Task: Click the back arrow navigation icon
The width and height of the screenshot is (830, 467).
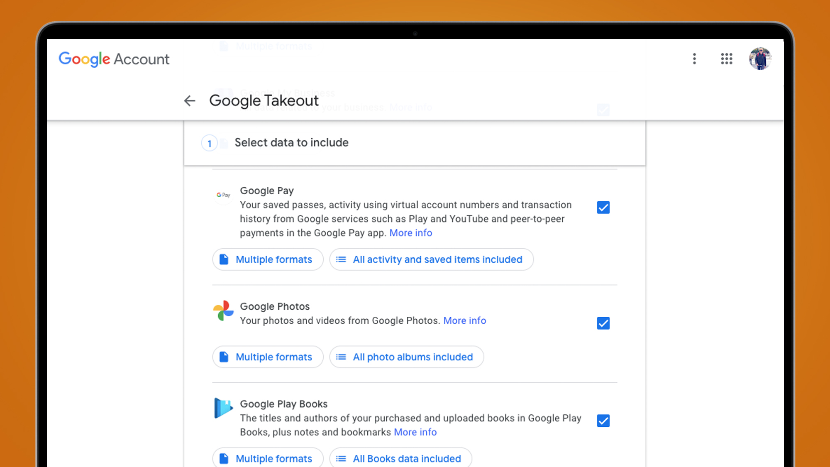Action: click(190, 100)
